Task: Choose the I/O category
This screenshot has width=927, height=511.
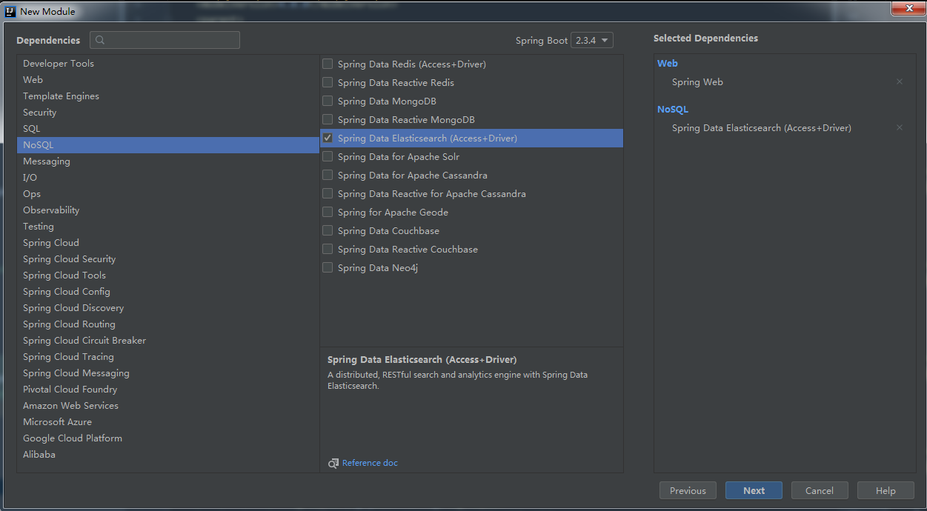Action: tap(167, 178)
